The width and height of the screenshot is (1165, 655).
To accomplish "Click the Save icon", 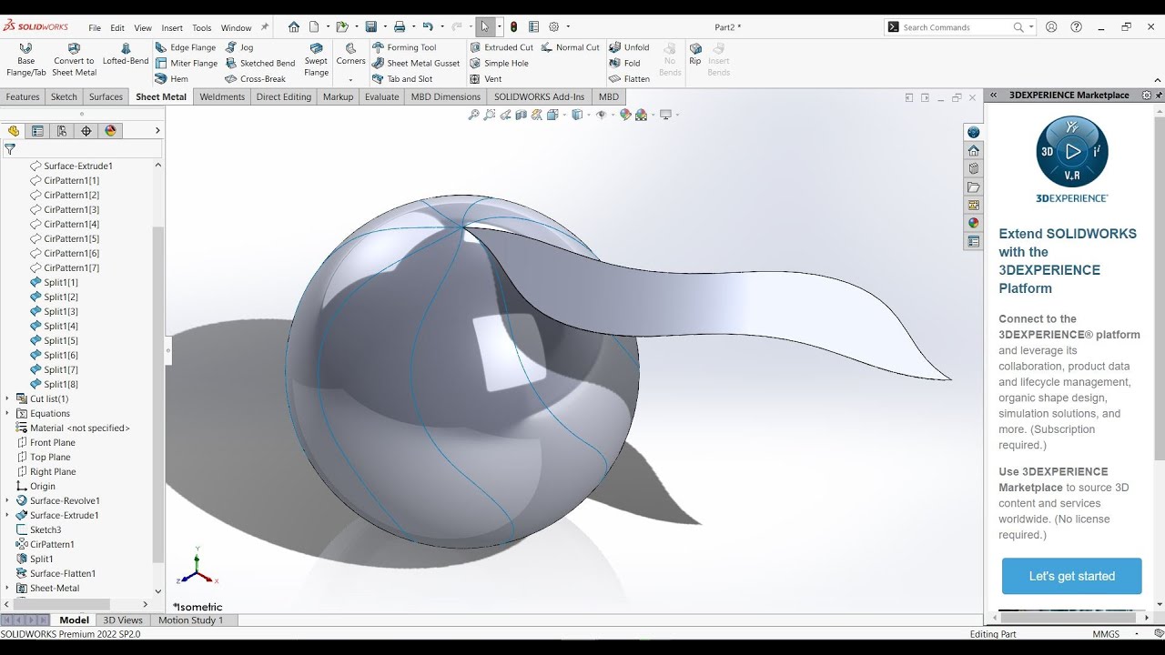I will tap(370, 27).
